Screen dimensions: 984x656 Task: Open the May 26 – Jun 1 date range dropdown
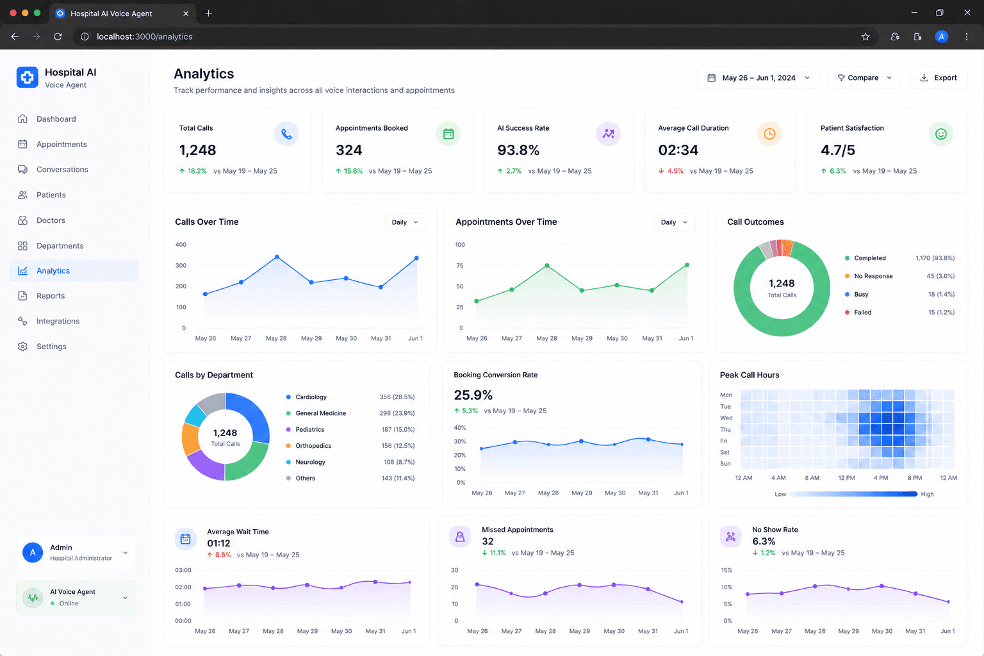758,78
